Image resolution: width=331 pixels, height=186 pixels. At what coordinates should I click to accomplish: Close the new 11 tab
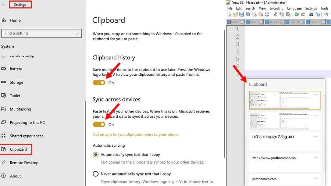282,22
